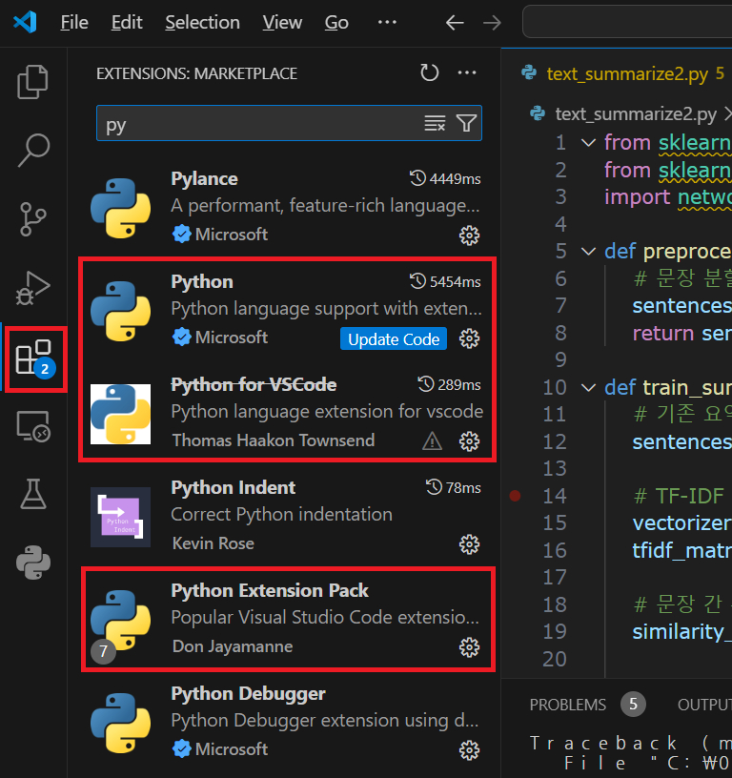This screenshot has height=778, width=732.
Task: Click the 4449ms activation time on Pylance
Action: tap(445, 178)
